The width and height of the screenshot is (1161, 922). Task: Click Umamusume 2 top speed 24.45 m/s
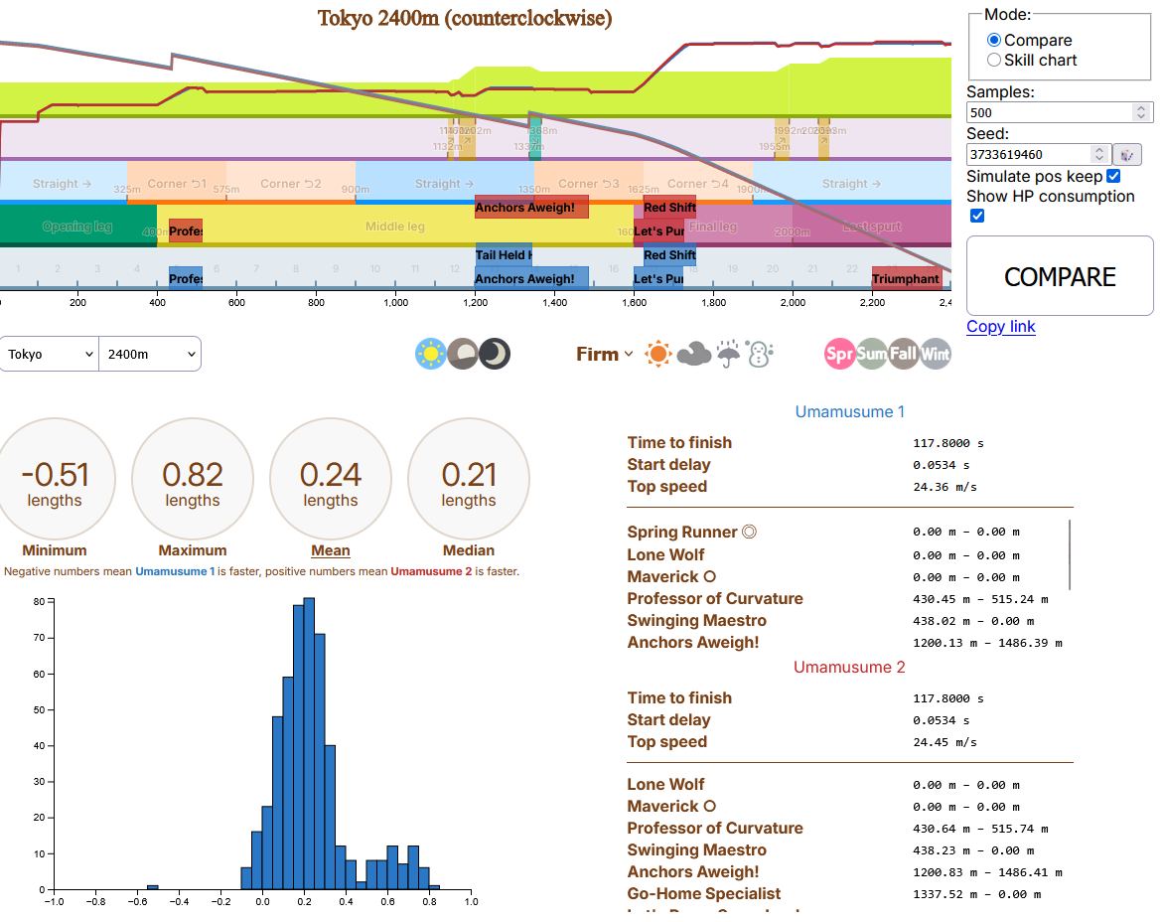point(944,742)
